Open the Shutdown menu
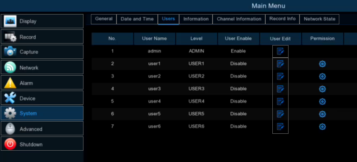This screenshot has width=357, height=162. [x=42, y=144]
